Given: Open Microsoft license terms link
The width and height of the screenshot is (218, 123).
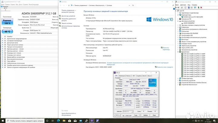Looking at the screenshot, I should pos(138,63).
